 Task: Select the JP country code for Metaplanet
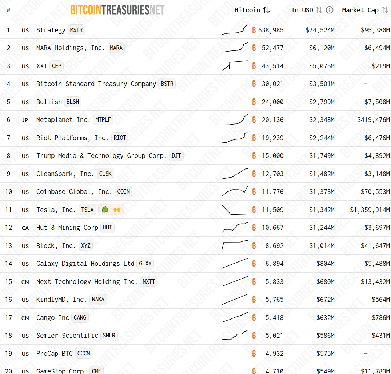(x=25, y=120)
